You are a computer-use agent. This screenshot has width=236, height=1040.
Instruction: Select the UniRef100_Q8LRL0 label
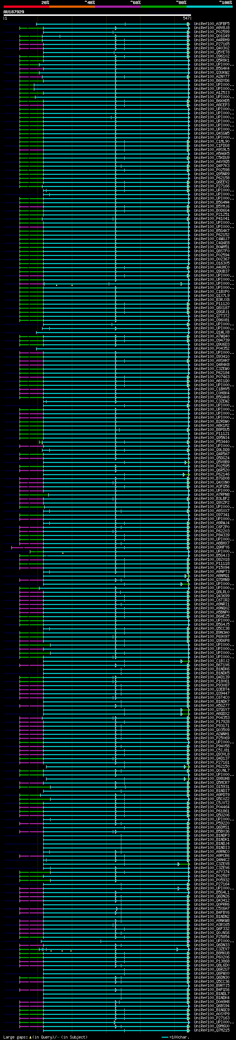pyautogui.click(x=212, y=592)
